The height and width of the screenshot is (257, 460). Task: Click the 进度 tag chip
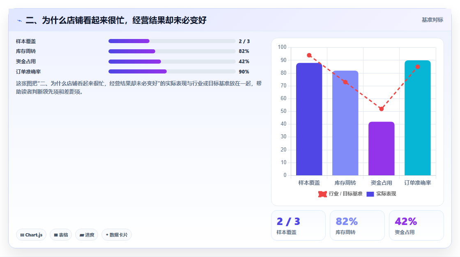coord(87,235)
